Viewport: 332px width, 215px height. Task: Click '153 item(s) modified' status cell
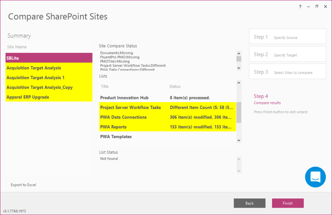click(201, 127)
